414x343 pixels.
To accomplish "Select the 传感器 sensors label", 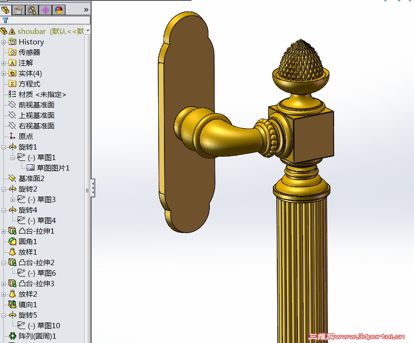I will coord(29,52).
